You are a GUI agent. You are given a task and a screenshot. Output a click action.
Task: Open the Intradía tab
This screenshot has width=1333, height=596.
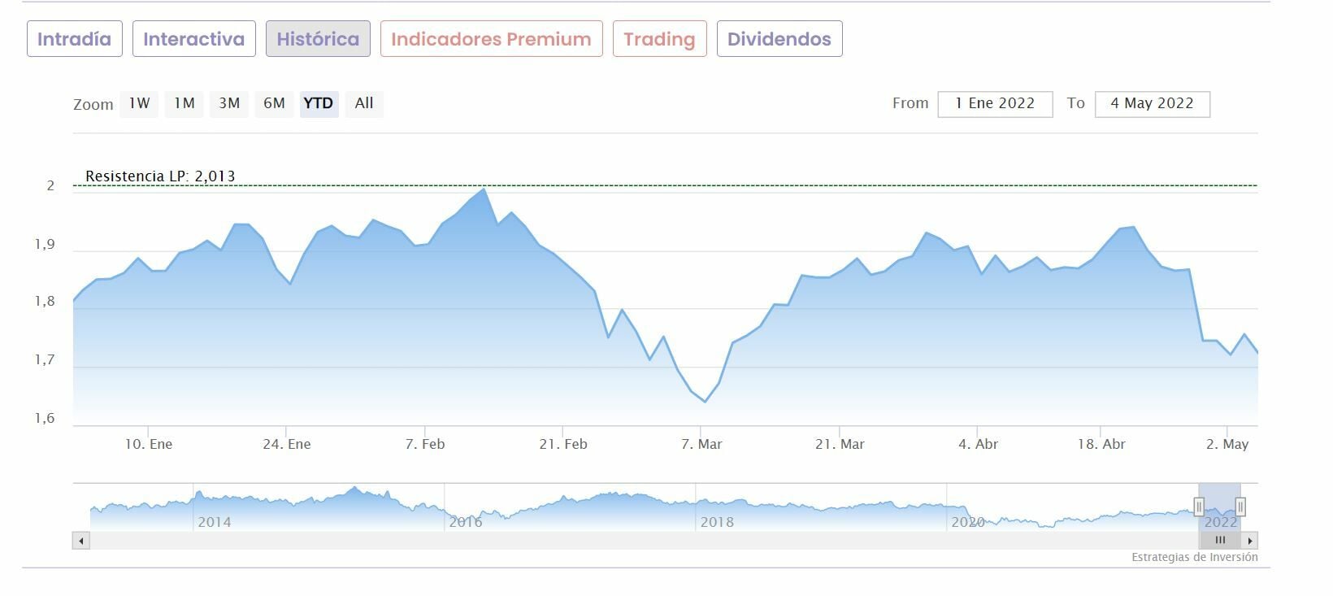pyautogui.click(x=75, y=39)
